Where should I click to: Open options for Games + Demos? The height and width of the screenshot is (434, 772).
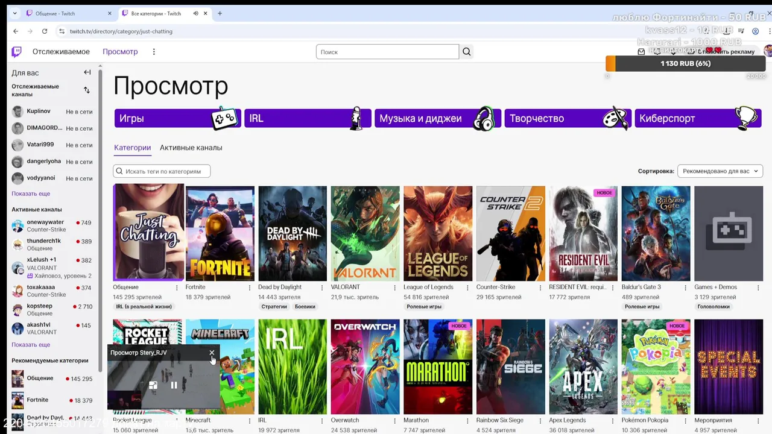pos(758,288)
